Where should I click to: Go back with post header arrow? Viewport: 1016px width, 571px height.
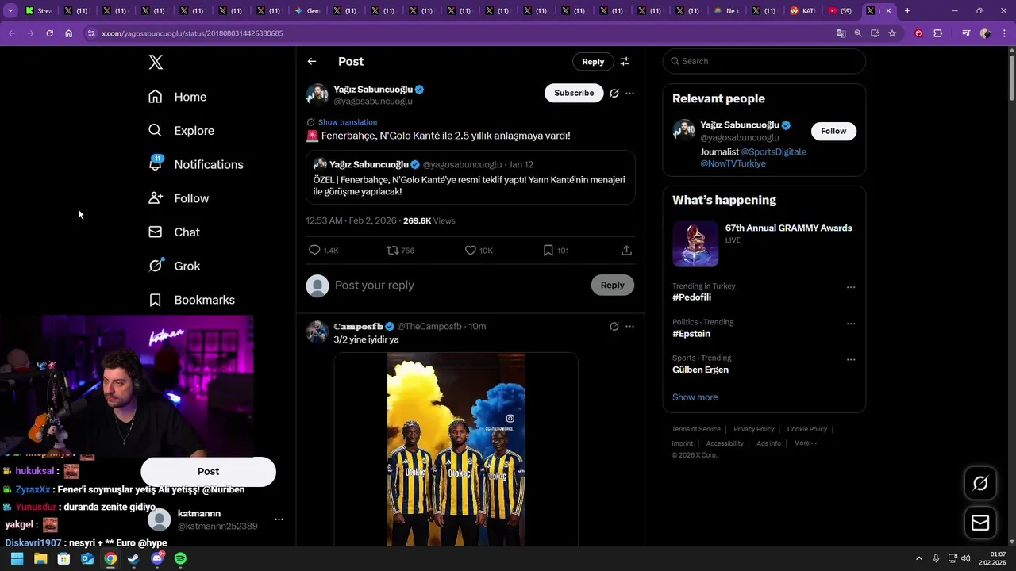pos(312,61)
